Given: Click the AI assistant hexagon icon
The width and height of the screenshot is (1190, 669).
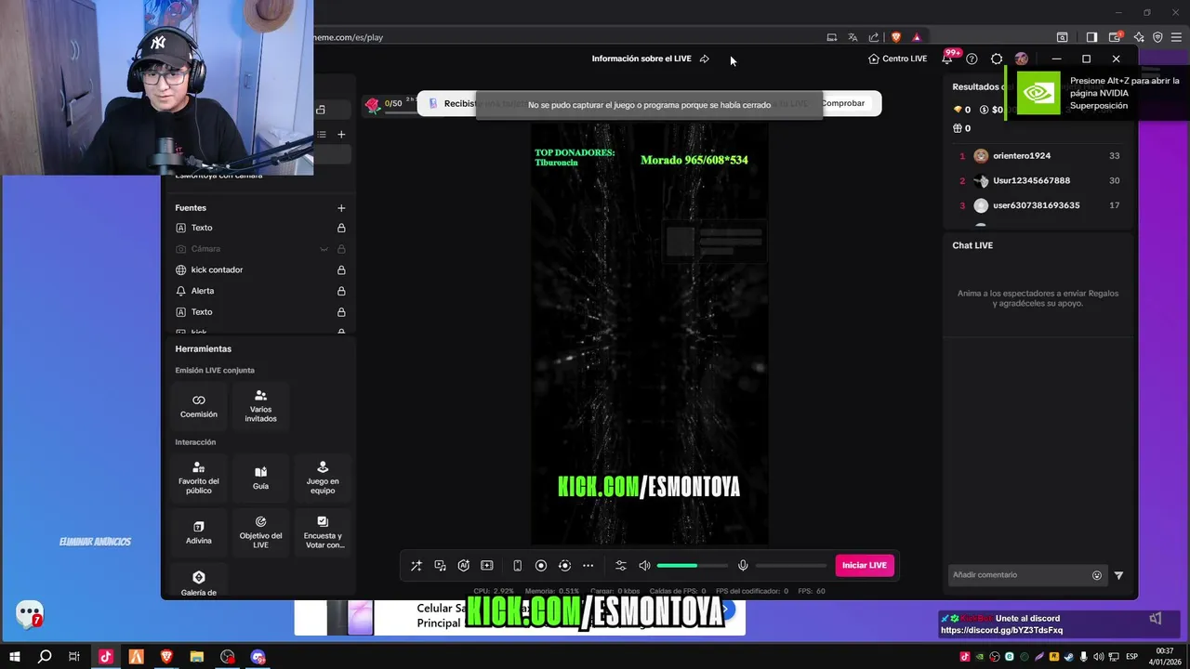Looking at the screenshot, I should pos(463,565).
